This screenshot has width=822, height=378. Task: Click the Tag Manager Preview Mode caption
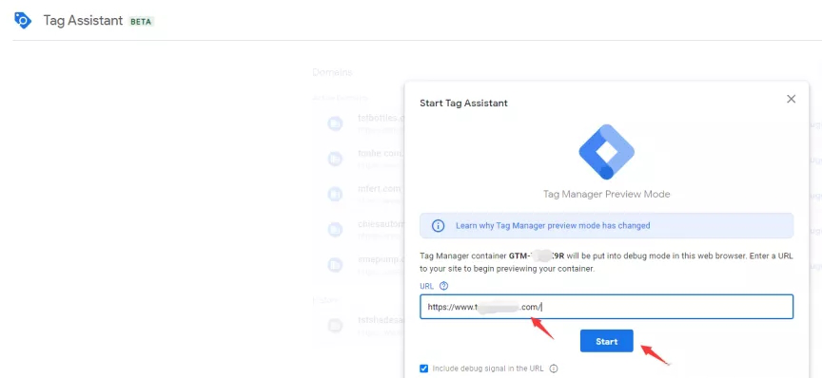coord(607,195)
